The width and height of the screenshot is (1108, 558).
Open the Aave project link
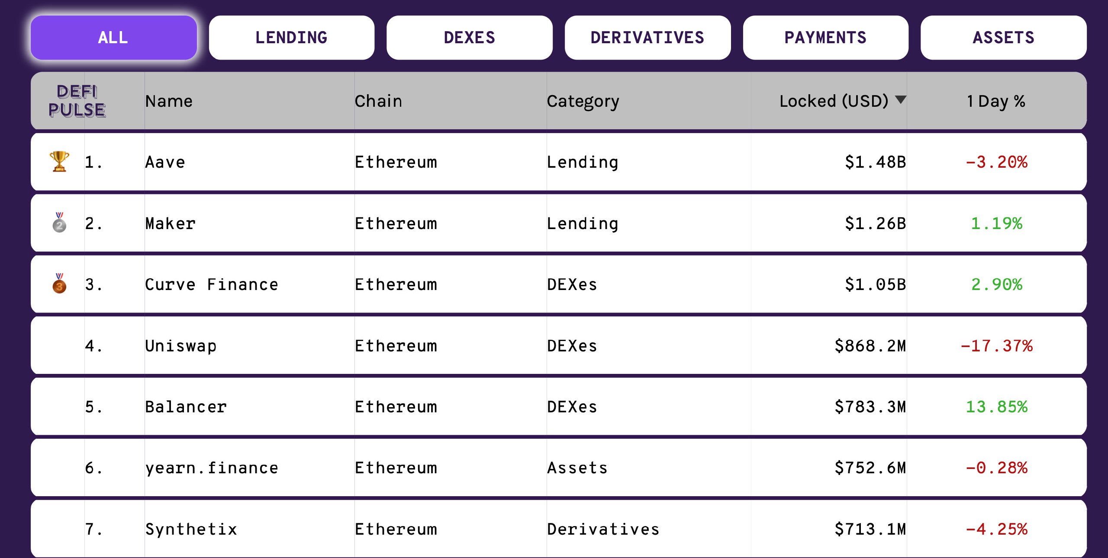pos(165,162)
